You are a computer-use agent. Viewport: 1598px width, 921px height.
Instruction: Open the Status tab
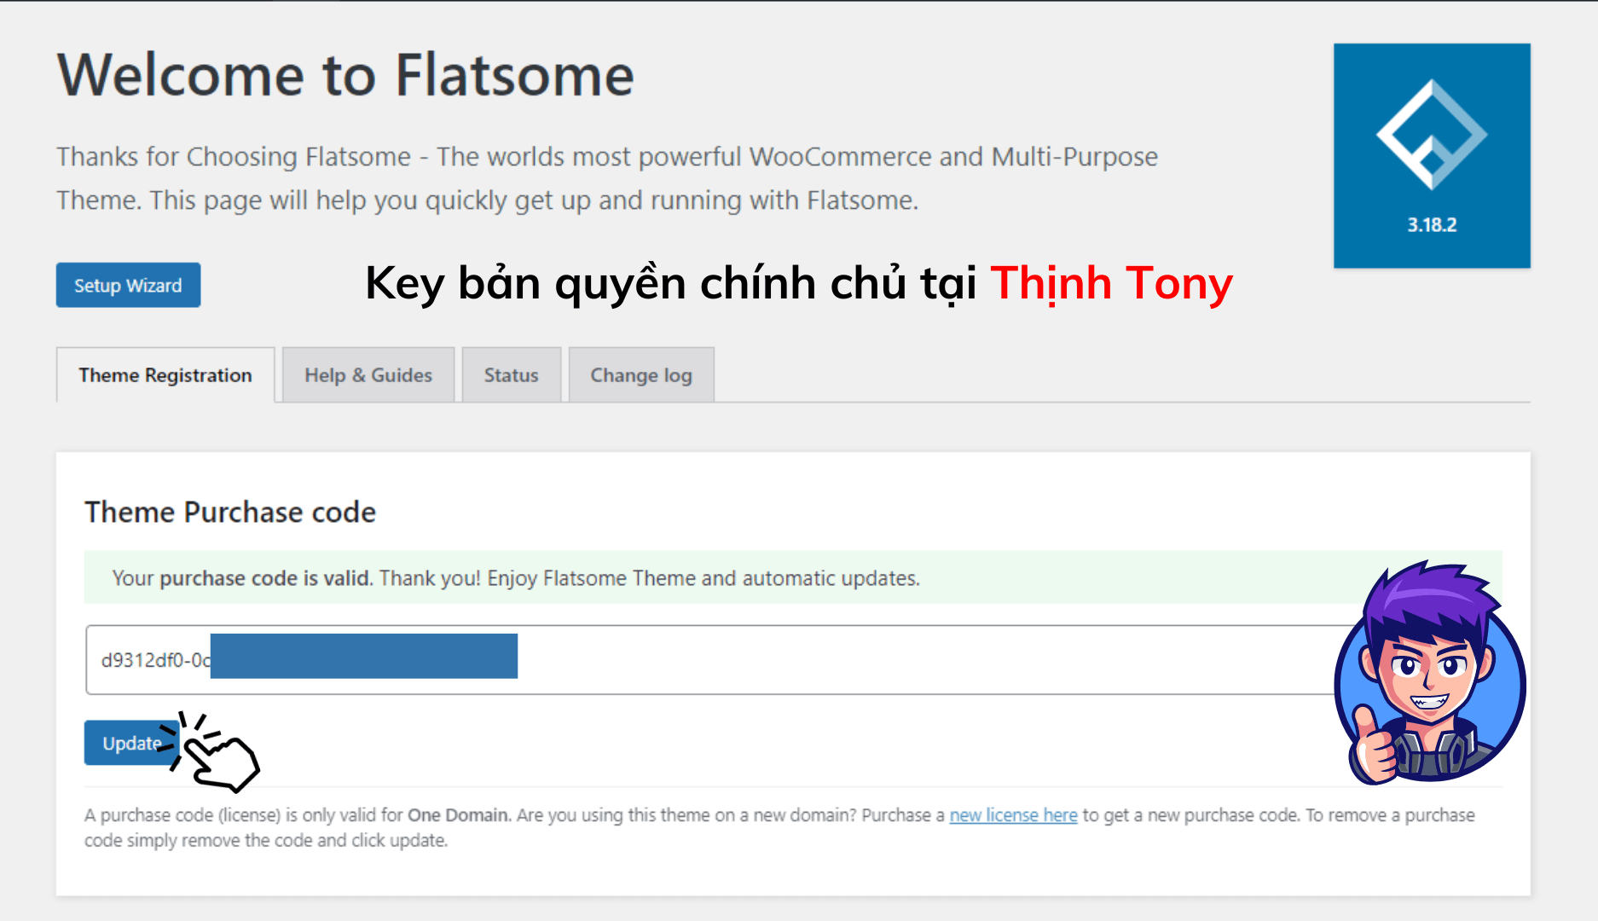pos(511,374)
